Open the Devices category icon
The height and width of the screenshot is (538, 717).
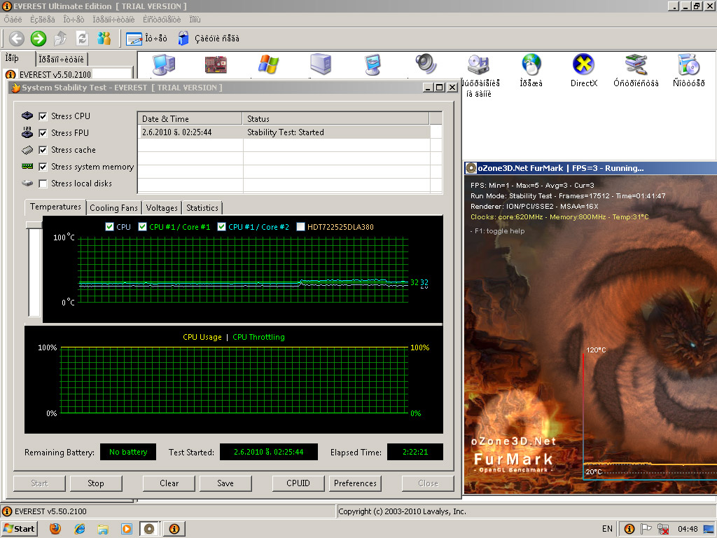pos(636,64)
